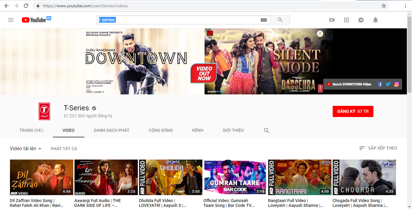Expand the Video tải lên dropdown
This screenshot has height=209, width=412.
point(26,148)
